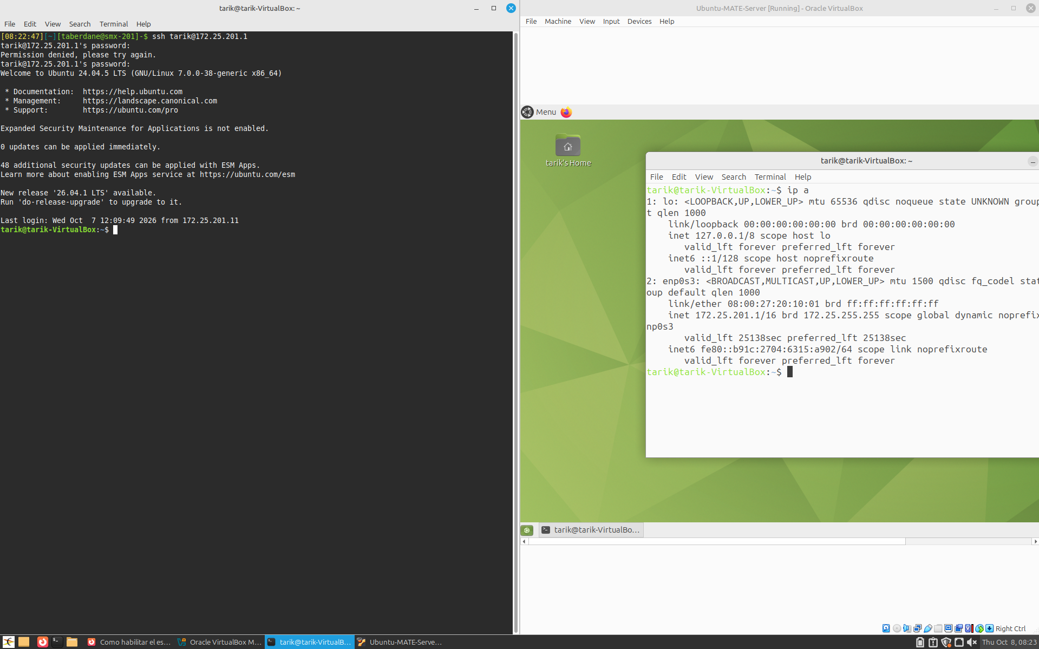Open the host terminal Terminal menu
Image resolution: width=1039 pixels, height=649 pixels.
pyautogui.click(x=114, y=24)
